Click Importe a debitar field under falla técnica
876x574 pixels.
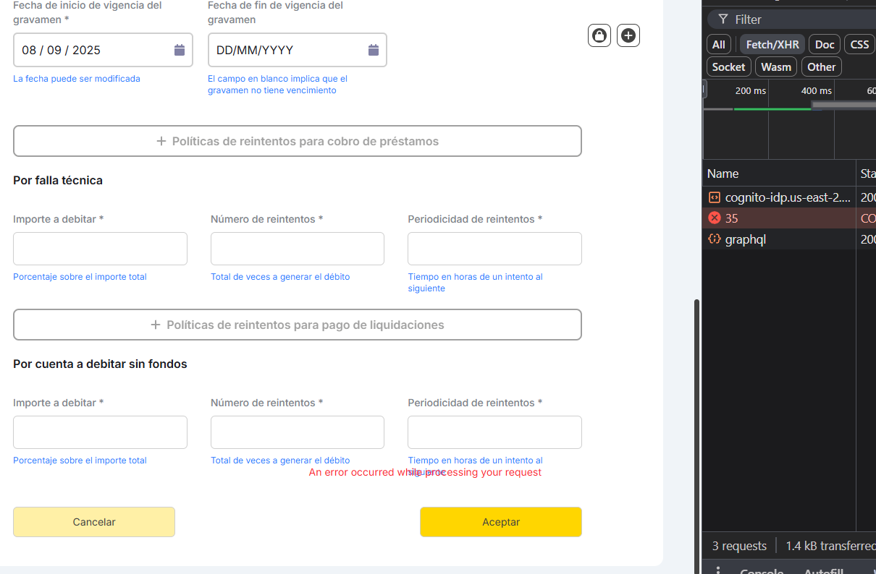click(x=100, y=249)
